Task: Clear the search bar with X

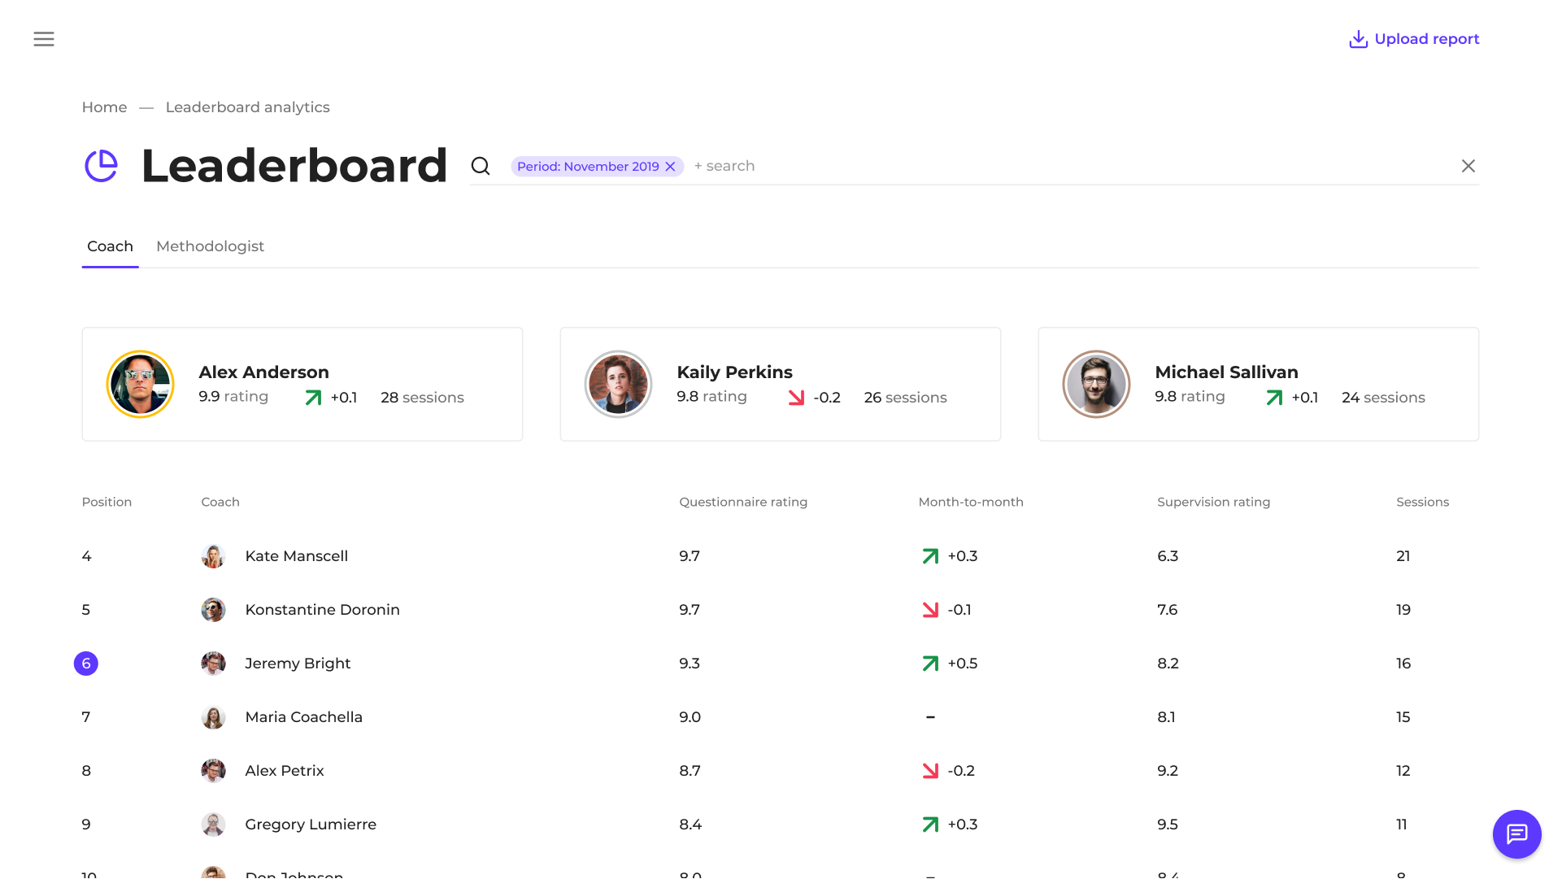Action: point(1468,166)
